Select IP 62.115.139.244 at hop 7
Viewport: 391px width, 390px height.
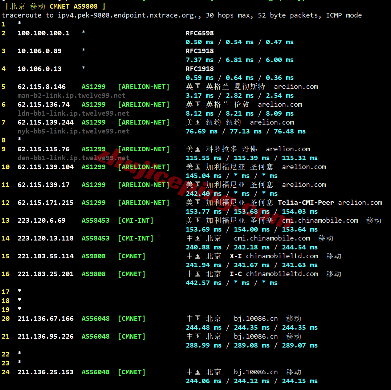click(x=46, y=122)
